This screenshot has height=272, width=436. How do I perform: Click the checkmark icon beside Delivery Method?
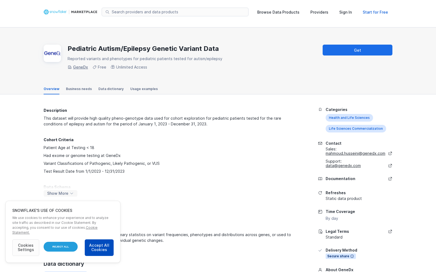(320, 250)
